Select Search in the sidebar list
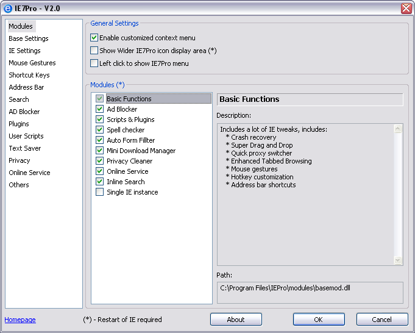 [x=19, y=99]
